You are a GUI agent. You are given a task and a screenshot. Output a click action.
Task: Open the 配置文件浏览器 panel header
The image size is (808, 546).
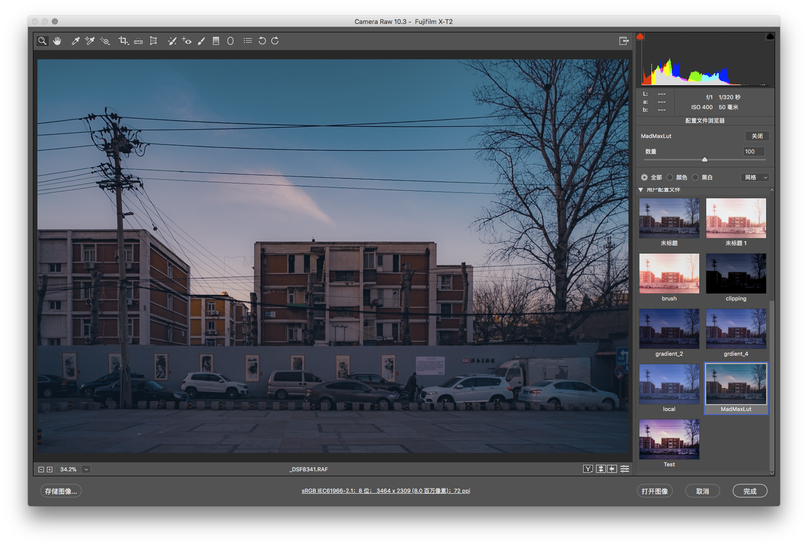pyautogui.click(x=704, y=121)
